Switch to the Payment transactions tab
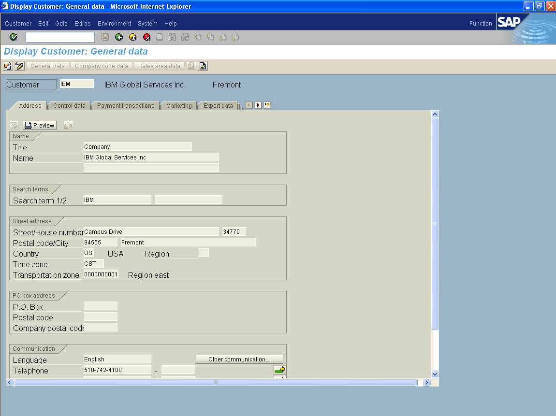The height and width of the screenshot is (416, 556). click(x=126, y=106)
